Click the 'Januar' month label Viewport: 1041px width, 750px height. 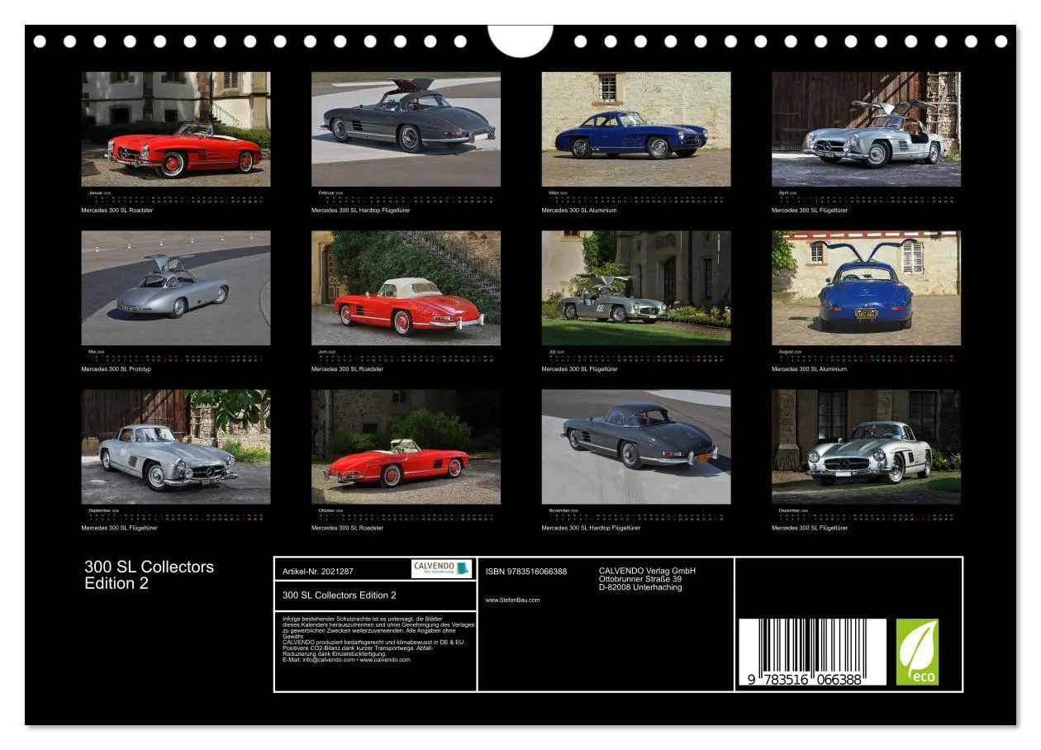click(96, 193)
